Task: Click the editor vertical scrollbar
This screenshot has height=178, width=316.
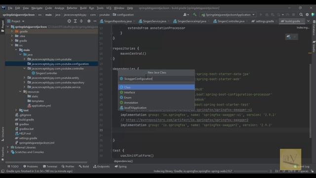Action: (310, 101)
